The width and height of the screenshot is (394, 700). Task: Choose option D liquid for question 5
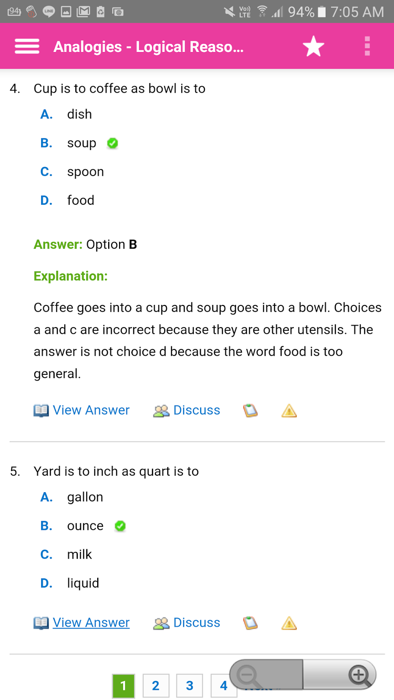click(x=83, y=583)
